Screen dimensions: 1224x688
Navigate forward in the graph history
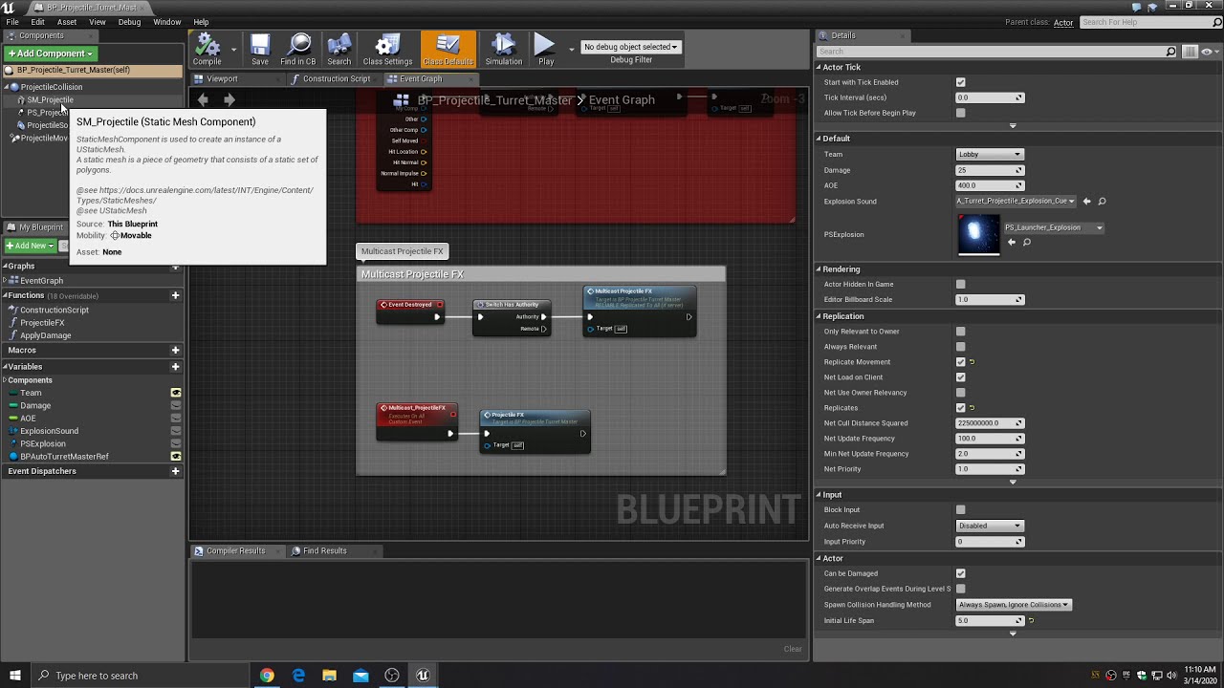pyautogui.click(x=229, y=99)
